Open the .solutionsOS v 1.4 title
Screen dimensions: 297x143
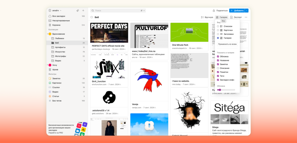101,110
